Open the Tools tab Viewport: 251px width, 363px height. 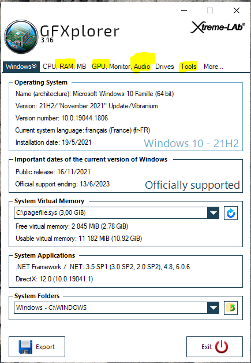point(189,67)
